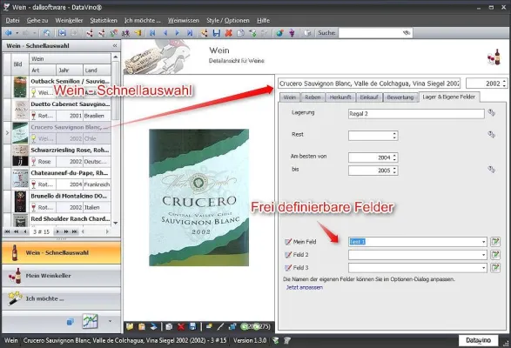511x348 pixels.
Task: Toggle the Mein Feld checkbox icon
Action: [x=288, y=242]
